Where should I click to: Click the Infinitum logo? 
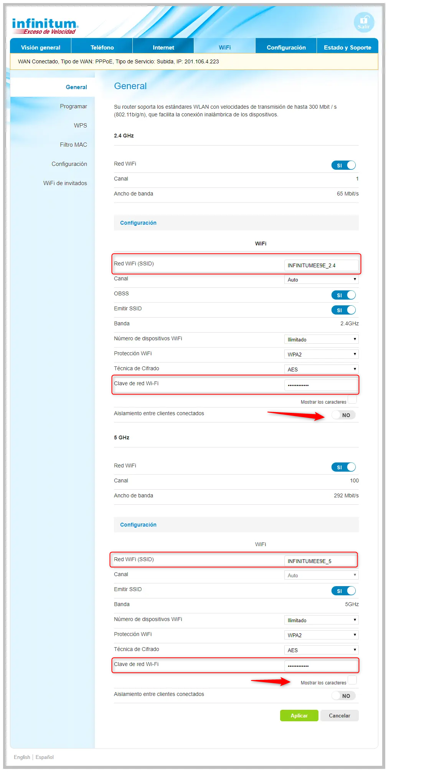pyautogui.click(x=45, y=26)
